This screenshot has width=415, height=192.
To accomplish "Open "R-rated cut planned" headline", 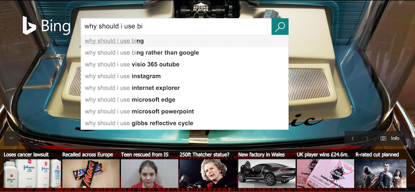I will (x=377, y=155).
